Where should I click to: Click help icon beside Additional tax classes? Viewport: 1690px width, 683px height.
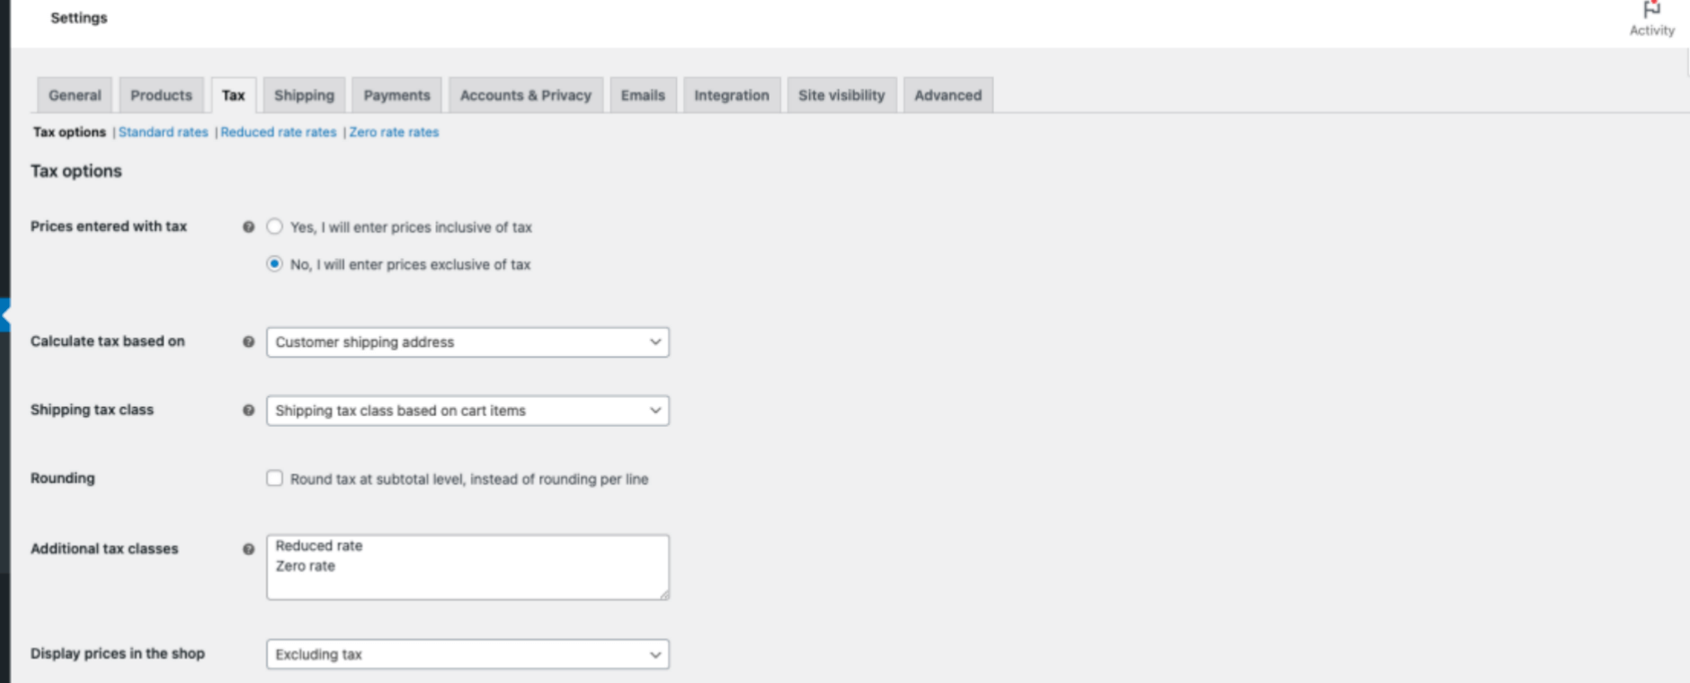(248, 549)
